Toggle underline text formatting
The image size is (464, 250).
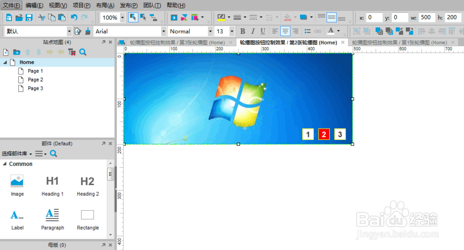263,31
